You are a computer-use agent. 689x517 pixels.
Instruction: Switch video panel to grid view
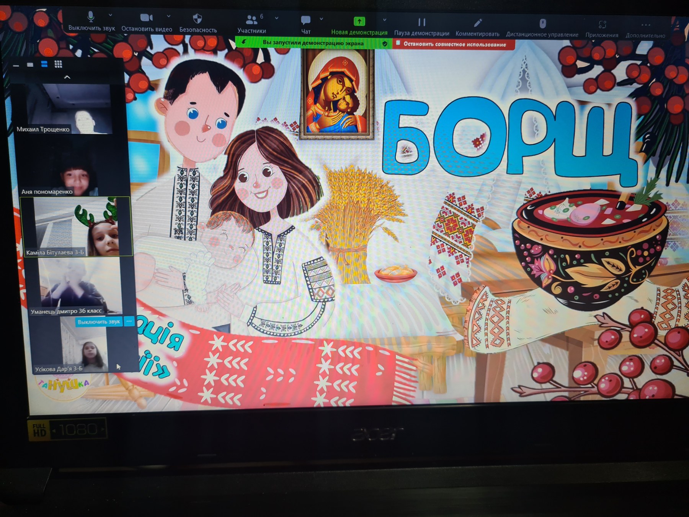(58, 64)
